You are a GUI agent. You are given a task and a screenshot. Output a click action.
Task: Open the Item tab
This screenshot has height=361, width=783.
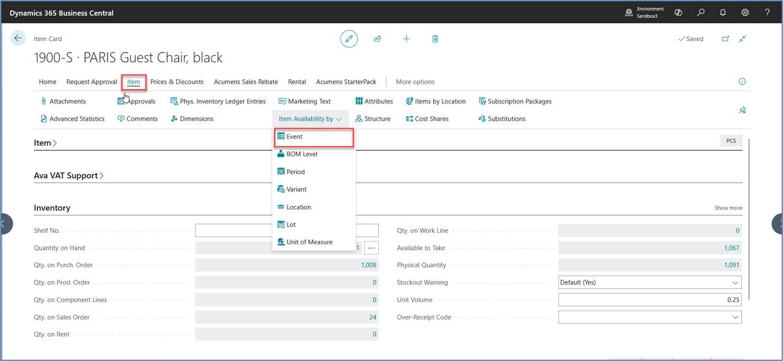(x=134, y=81)
